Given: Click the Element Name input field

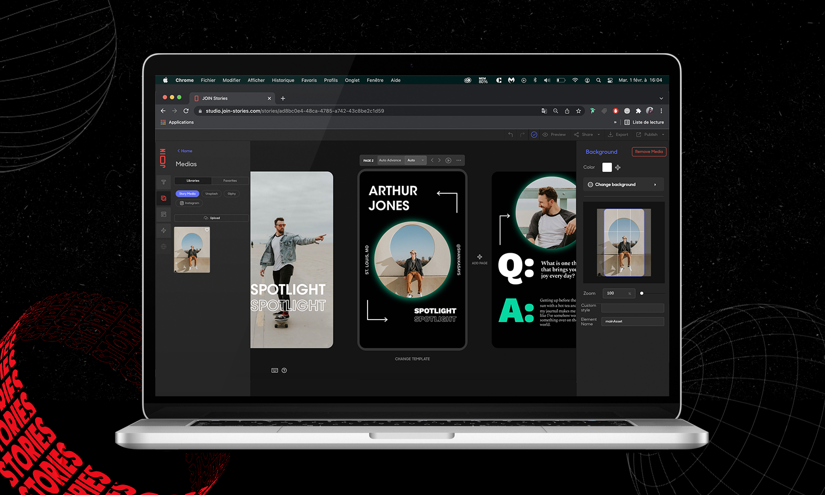Looking at the screenshot, I should (x=633, y=322).
